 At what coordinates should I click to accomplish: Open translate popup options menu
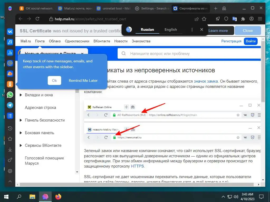[192, 29]
